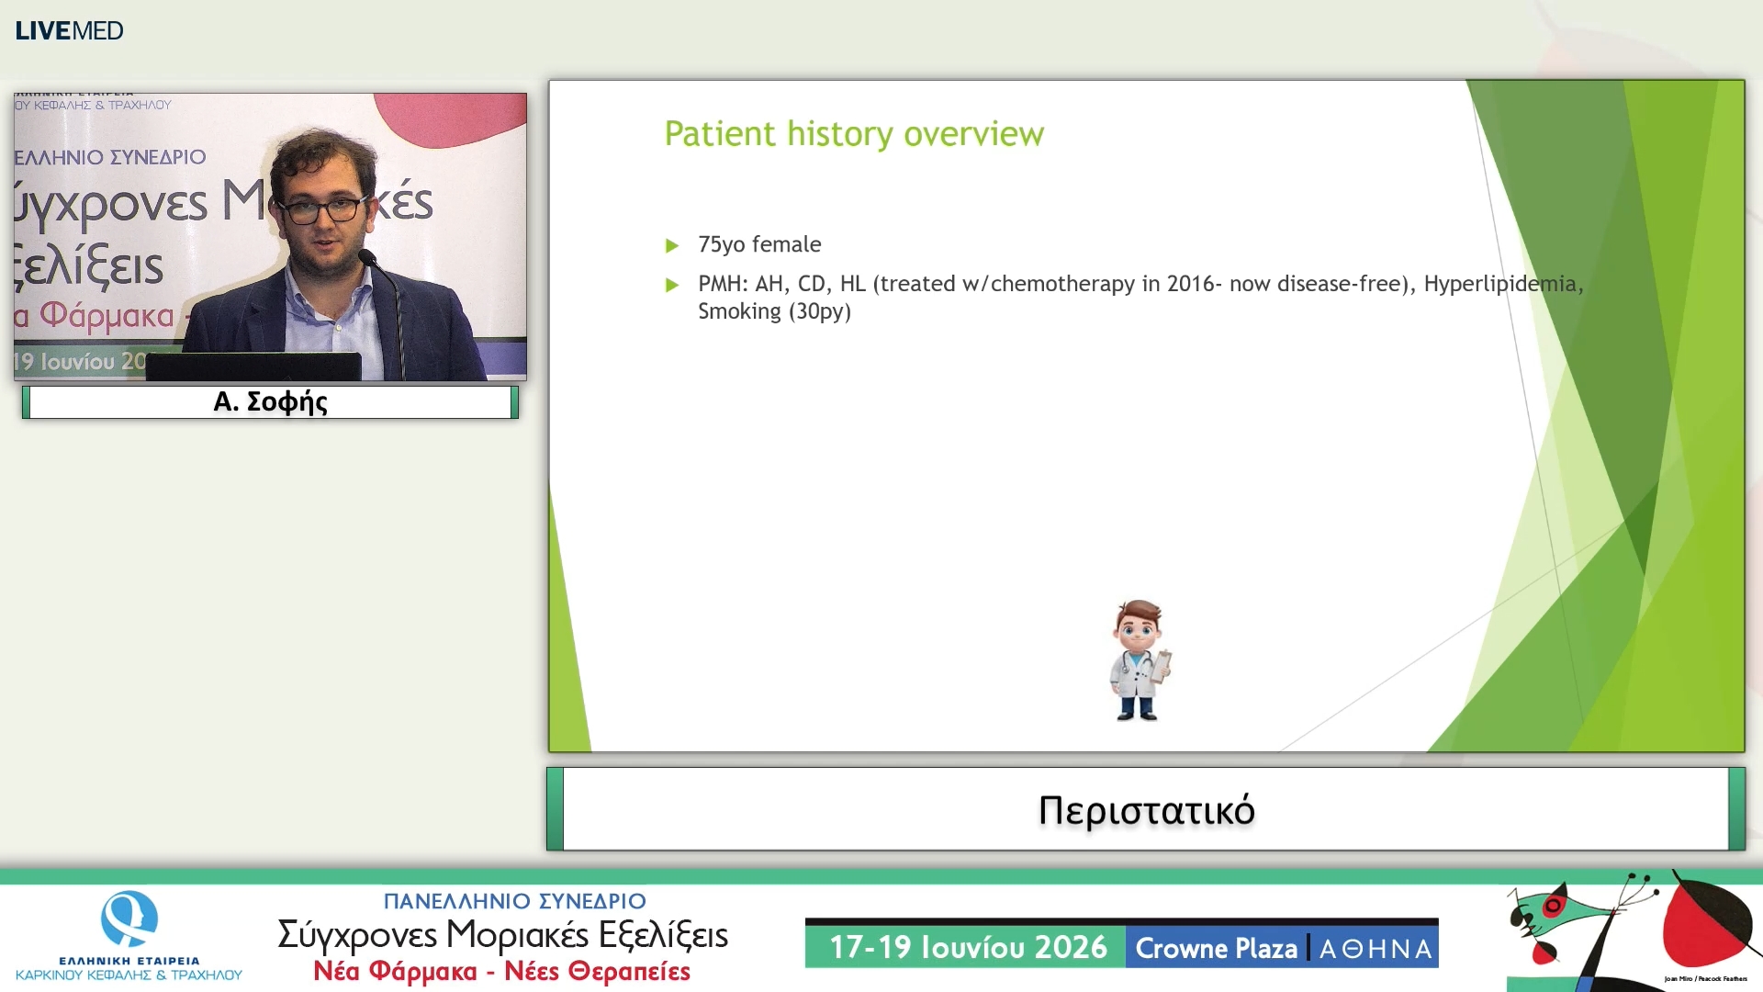Click Νέα Φάρμακα - Νέες Θεραπείες subtitle
The width and height of the screenshot is (1763, 992).
[x=501, y=971]
